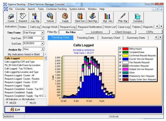
Task: Toggle Confirmed Results Request checkbox
Action: [120, 55]
